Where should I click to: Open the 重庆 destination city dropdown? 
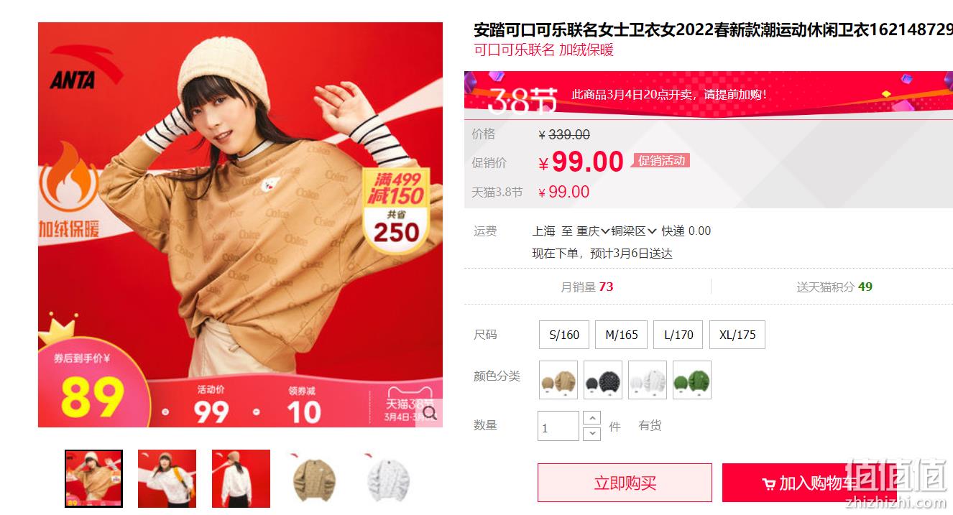pyautogui.click(x=593, y=231)
